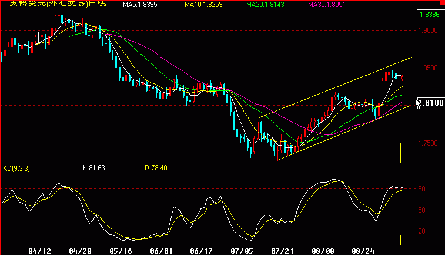The height and width of the screenshot is (256, 445).
Task: Click the 20 level on KD axis
Action: pyautogui.click(x=421, y=231)
